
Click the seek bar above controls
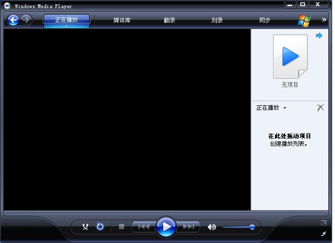coord(166,213)
